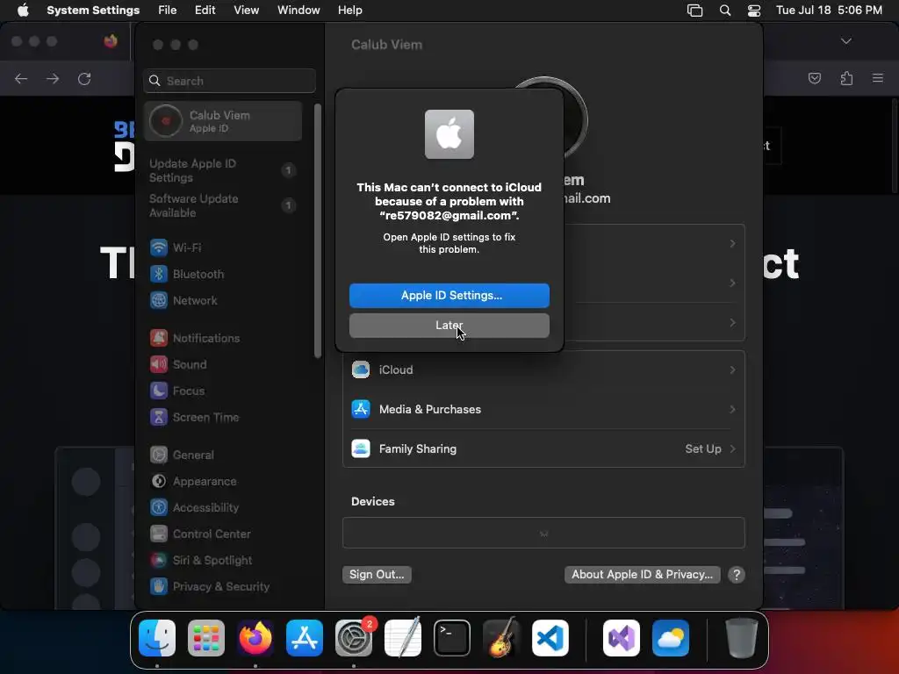Open the Family Sharing row
This screenshot has height=674, width=899.
coord(543,448)
